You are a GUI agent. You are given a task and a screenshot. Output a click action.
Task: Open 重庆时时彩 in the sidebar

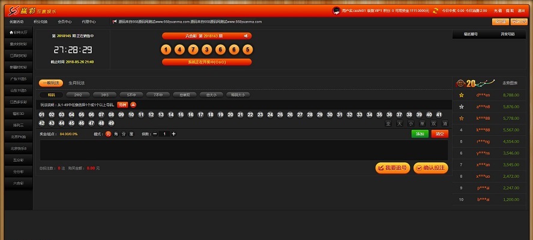tap(18, 44)
